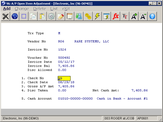Open the blue globe web icon
The width and height of the screenshot is (163, 122).
(15, 16)
